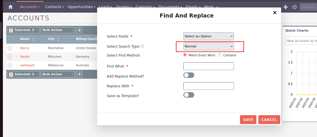
Task: Uncheck the selection box for Smith row
Action: [10, 57]
